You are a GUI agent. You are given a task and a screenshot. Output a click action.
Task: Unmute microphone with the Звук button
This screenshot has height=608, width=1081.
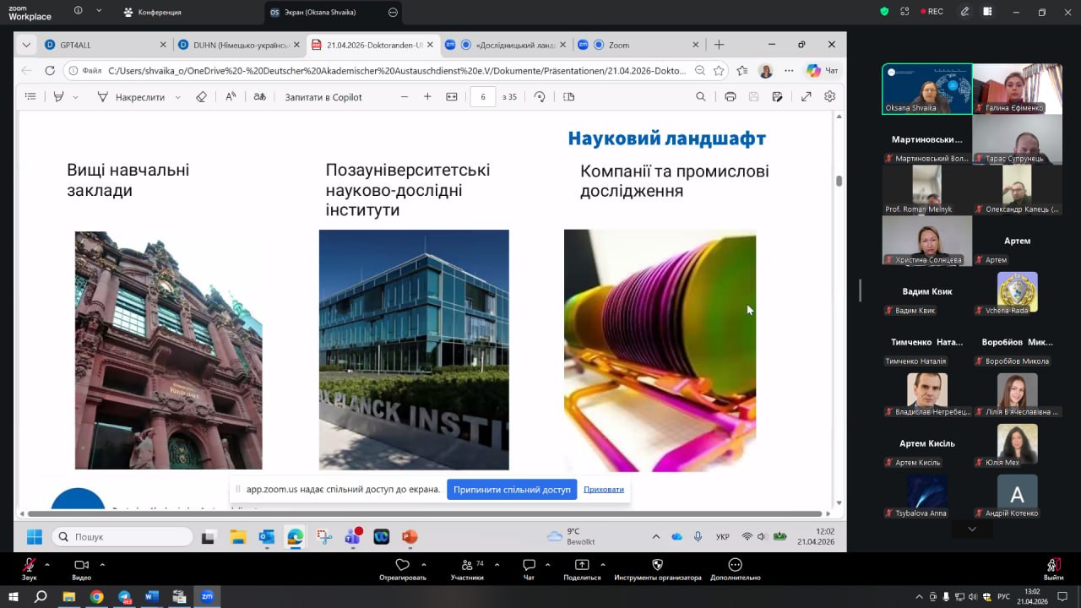coord(30,566)
